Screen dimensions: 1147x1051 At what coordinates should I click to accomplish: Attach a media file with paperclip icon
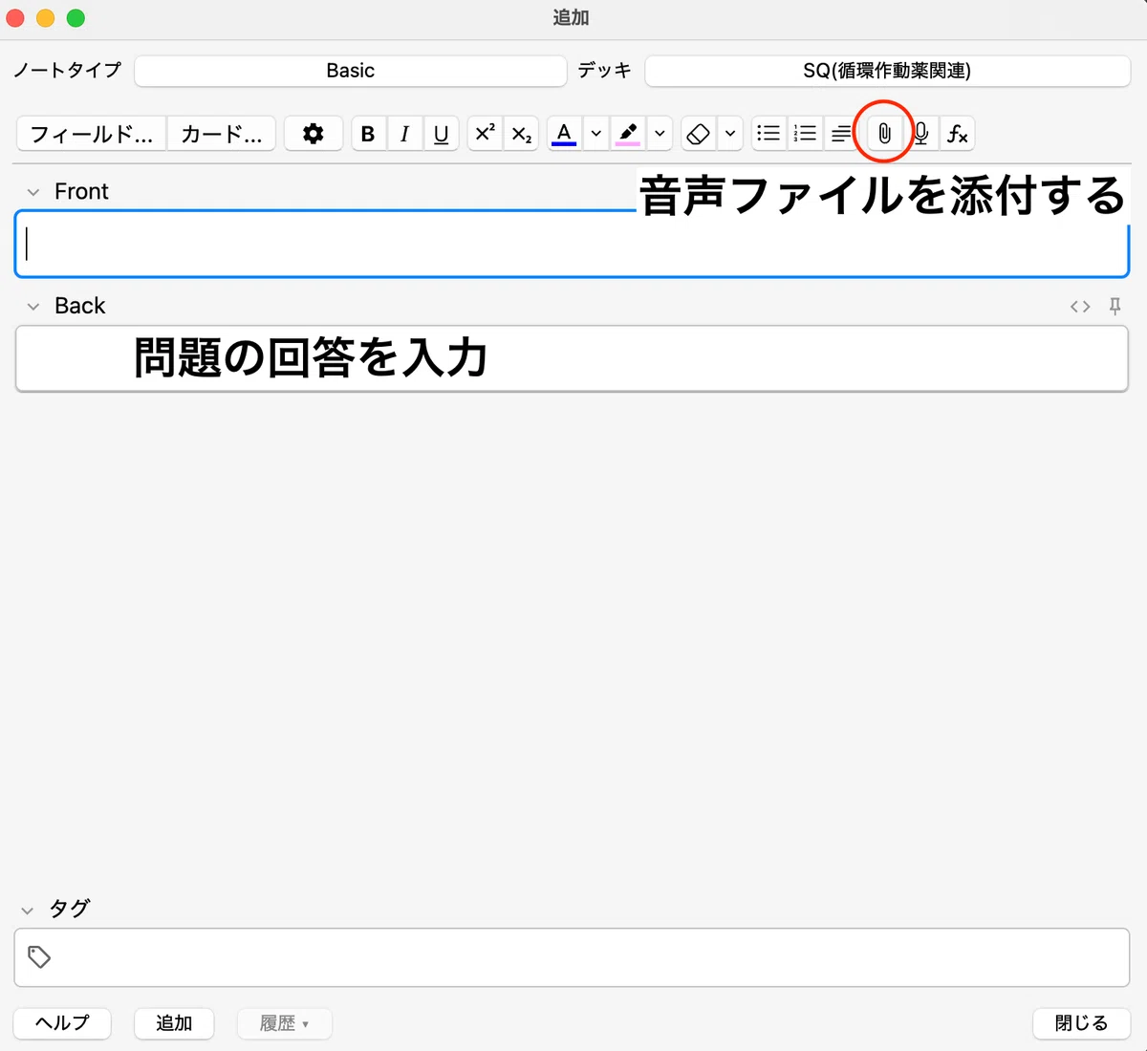pos(884,134)
